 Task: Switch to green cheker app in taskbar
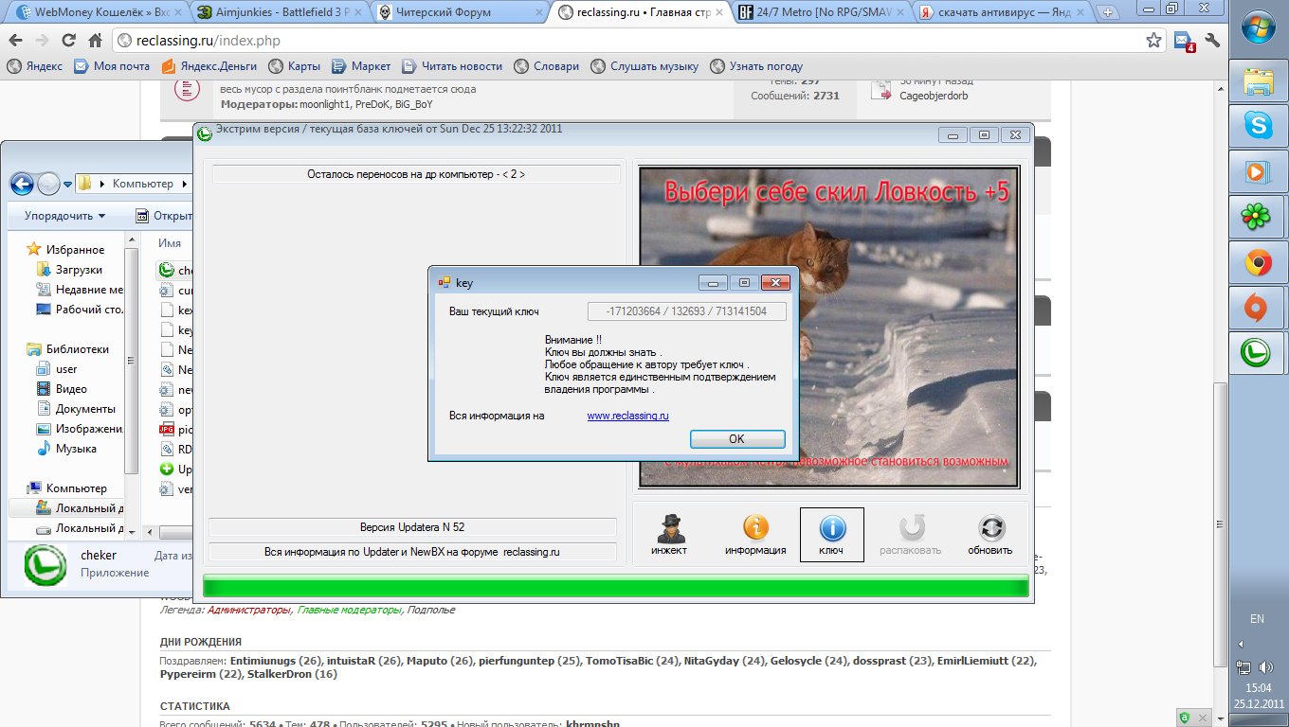coord(1257,353)
